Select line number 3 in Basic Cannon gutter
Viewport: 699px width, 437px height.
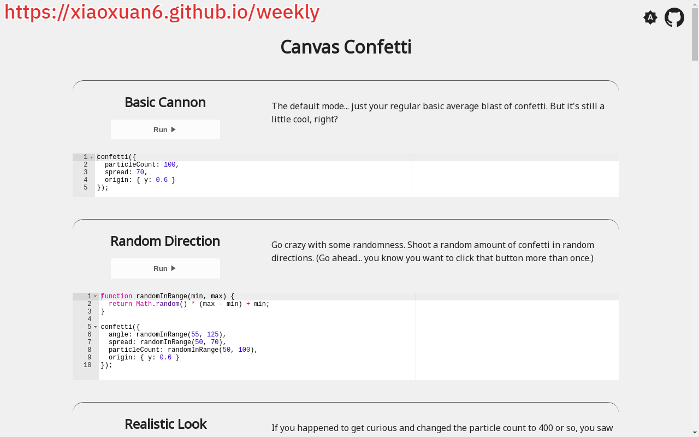point(85,173)
